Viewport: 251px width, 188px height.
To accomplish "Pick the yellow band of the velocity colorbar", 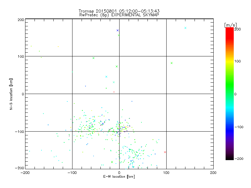I will [x=230, y=61].
